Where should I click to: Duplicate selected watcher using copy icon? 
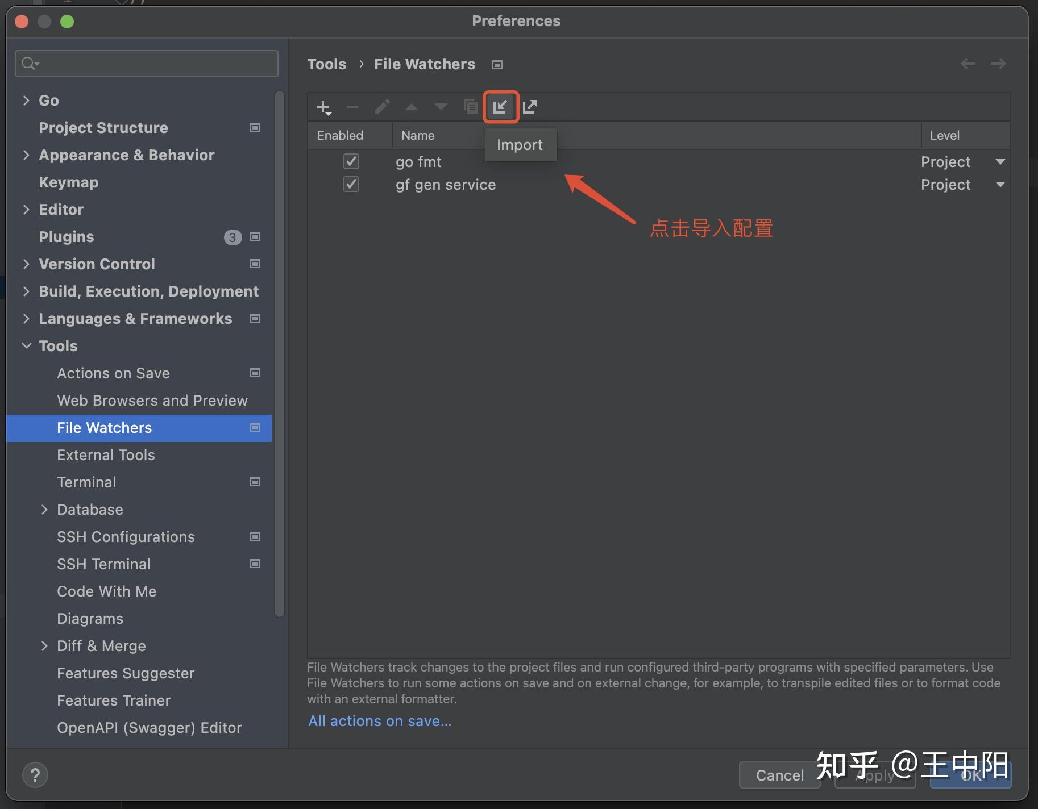(470, 107)
